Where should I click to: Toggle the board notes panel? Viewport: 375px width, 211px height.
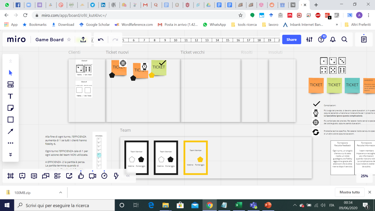pyautogui.click(x=364, y=40)
